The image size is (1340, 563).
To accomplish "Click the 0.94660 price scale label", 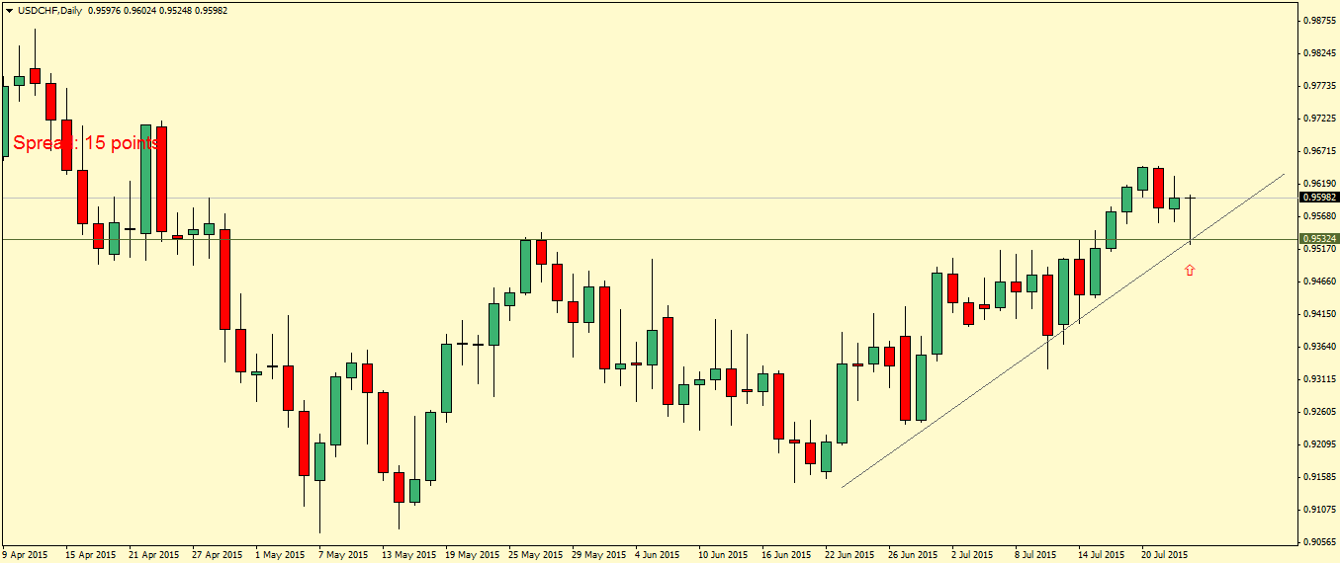I will tap(1321, 281).
